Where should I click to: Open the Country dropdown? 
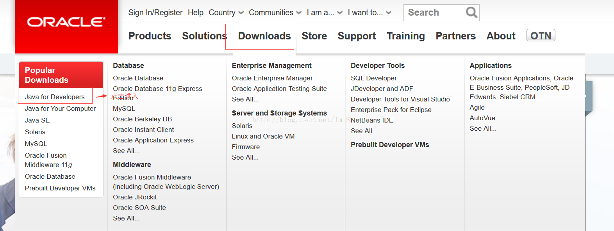pyautogui.click(x=226, y=12)
